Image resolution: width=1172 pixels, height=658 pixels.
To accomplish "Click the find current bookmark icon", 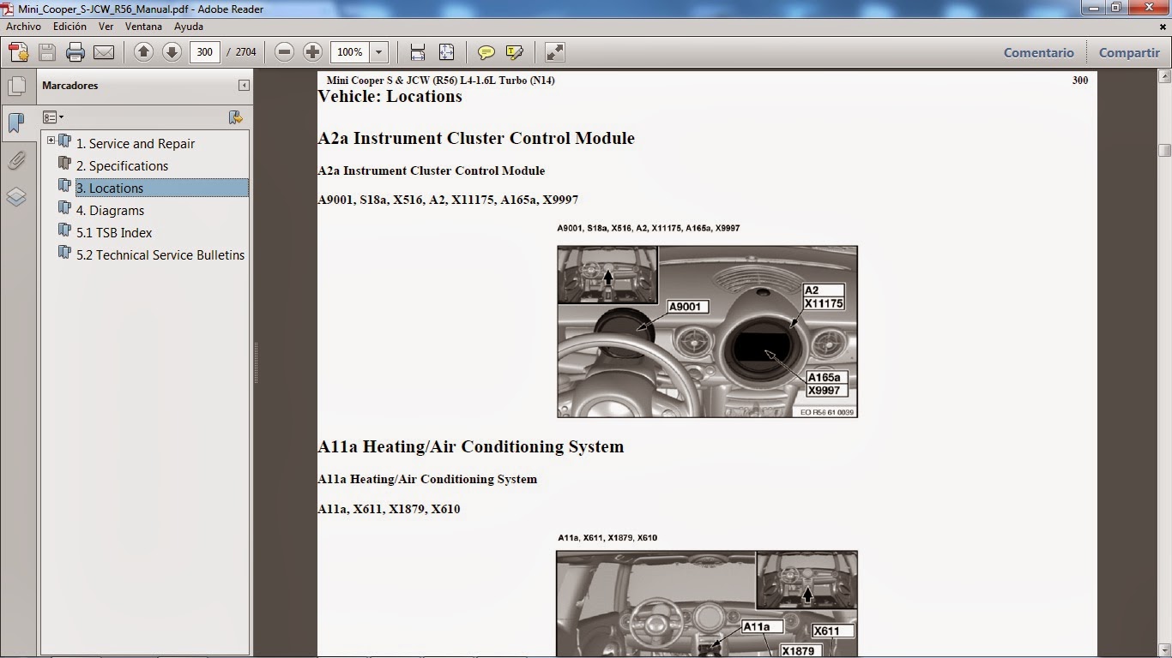I will coord(235,117).
